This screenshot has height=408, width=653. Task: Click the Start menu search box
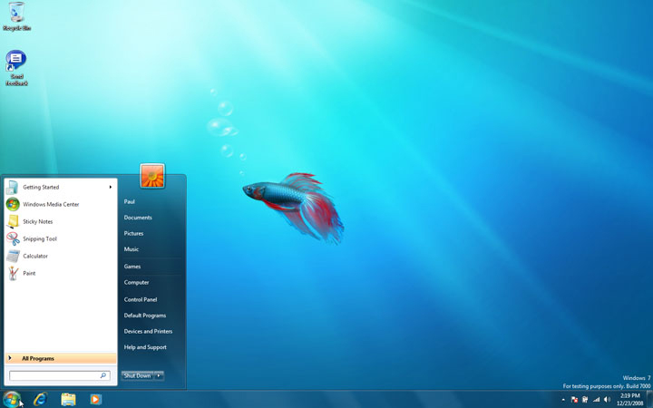tap(54, 375)
